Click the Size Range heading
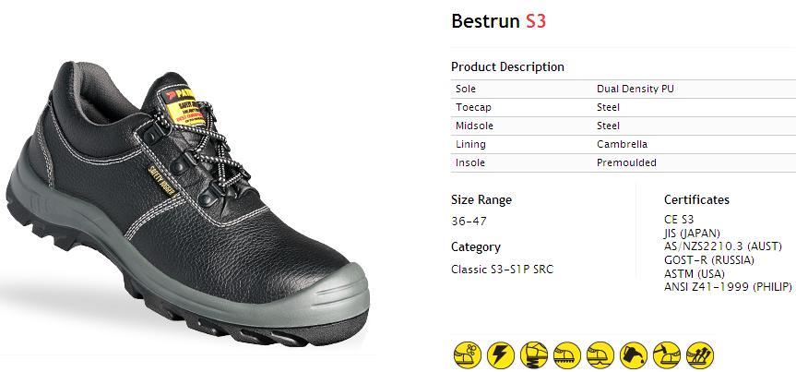 [x=481, y=199]
